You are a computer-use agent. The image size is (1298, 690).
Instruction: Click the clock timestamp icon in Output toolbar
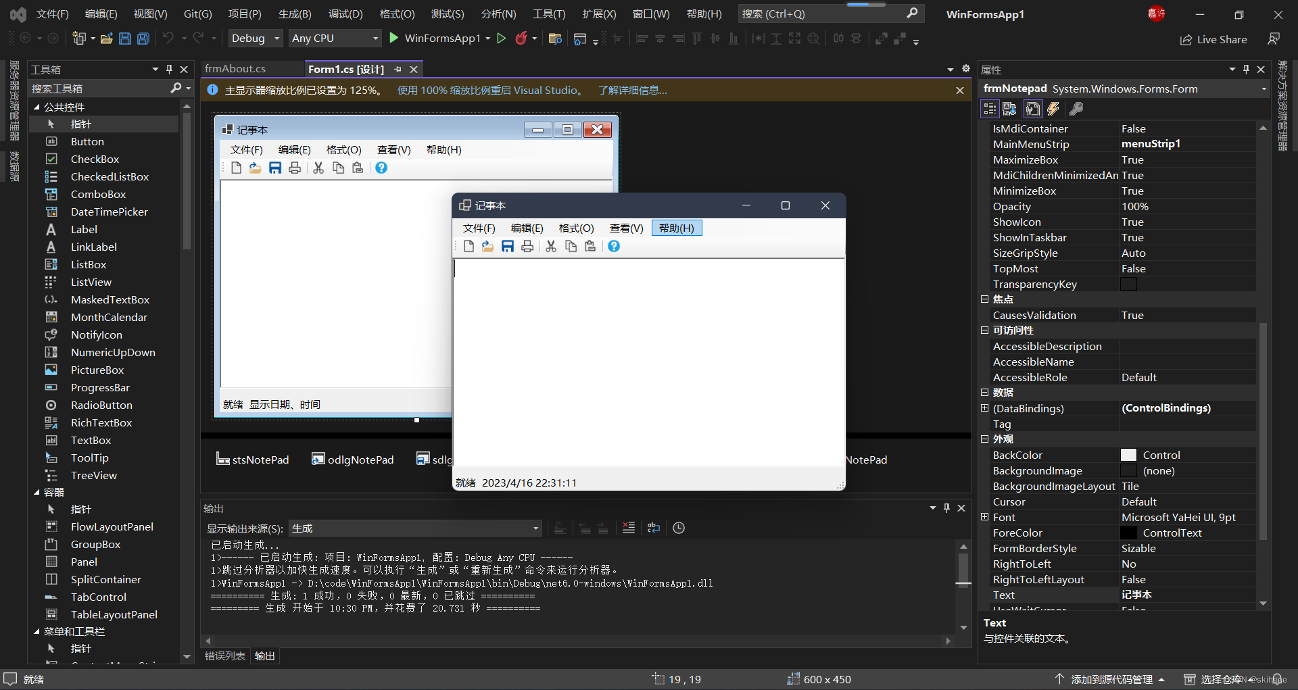tap(679, 528)
